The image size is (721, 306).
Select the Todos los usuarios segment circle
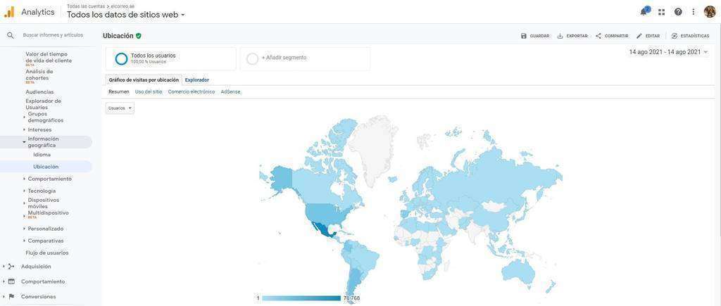pyautogui.click(x=121, y=59)
